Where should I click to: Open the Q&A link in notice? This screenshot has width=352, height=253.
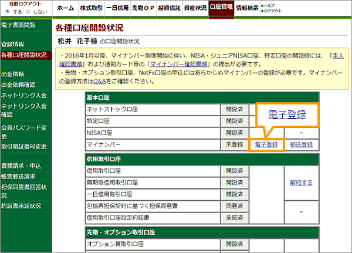[100, 82]
